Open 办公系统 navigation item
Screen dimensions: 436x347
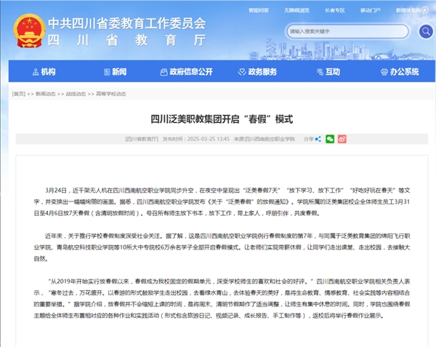[398, 71]
